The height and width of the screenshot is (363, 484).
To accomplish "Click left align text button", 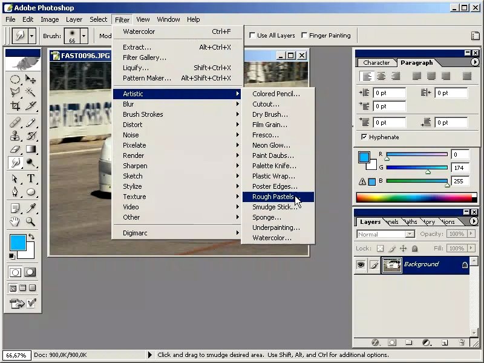I will coord(367,76).
